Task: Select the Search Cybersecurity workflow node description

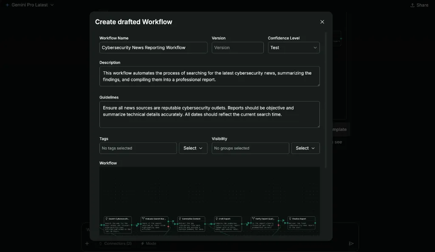Action: click(x=118, y=227)
